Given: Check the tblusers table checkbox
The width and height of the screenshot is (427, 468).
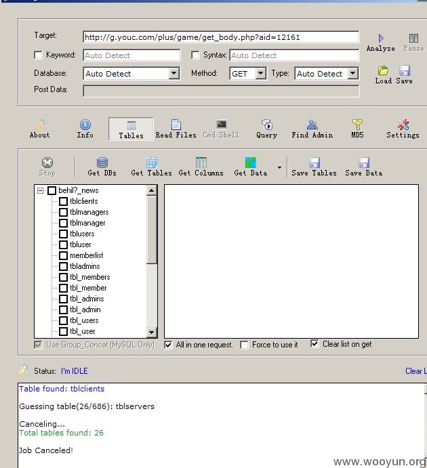Looking at the screenshot, I should pos(63,234).
